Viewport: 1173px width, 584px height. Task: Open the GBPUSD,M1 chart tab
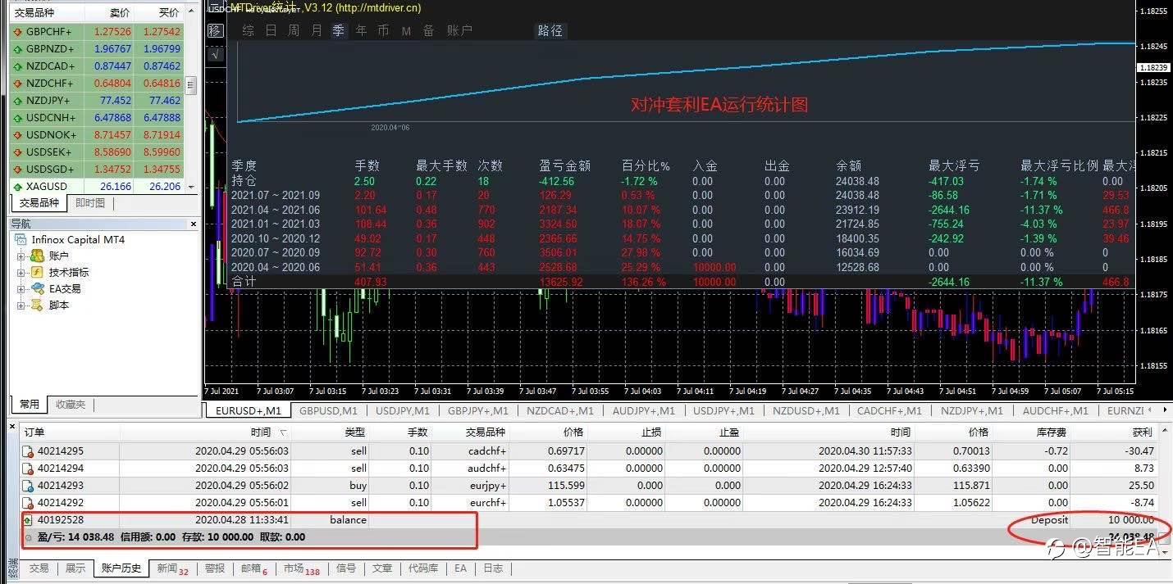328,410
